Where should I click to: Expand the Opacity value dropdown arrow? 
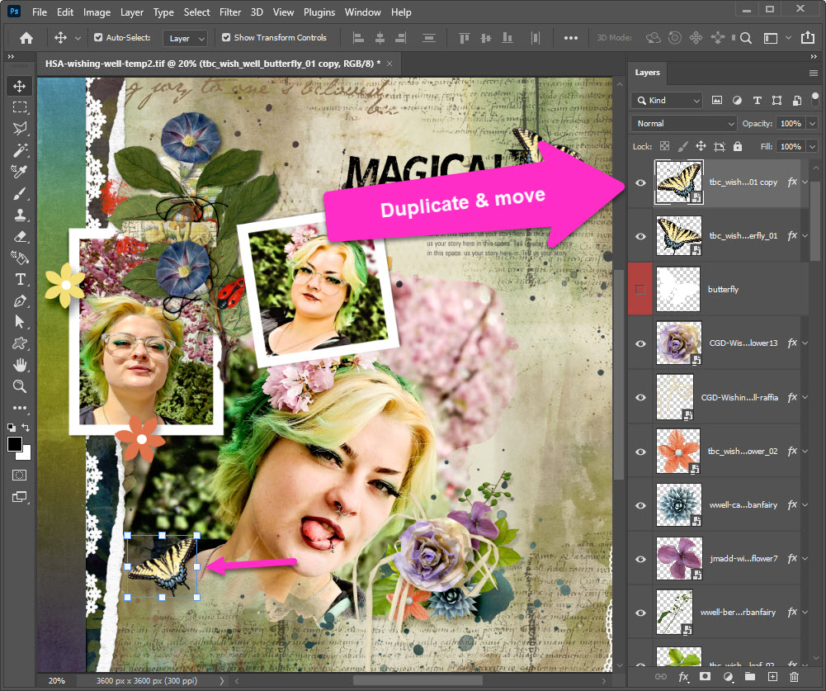pos(813,123)
